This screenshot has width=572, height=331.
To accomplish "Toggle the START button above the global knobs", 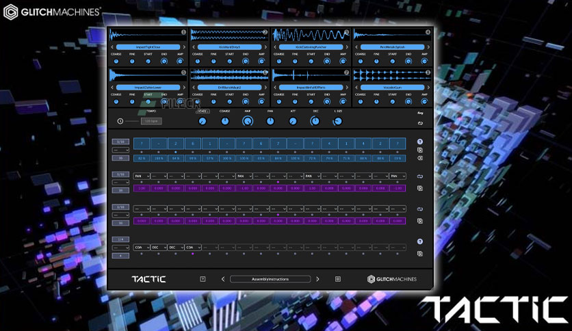I will coord(203,111).
